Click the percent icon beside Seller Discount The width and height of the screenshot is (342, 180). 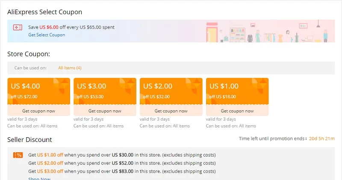(18, 155)
